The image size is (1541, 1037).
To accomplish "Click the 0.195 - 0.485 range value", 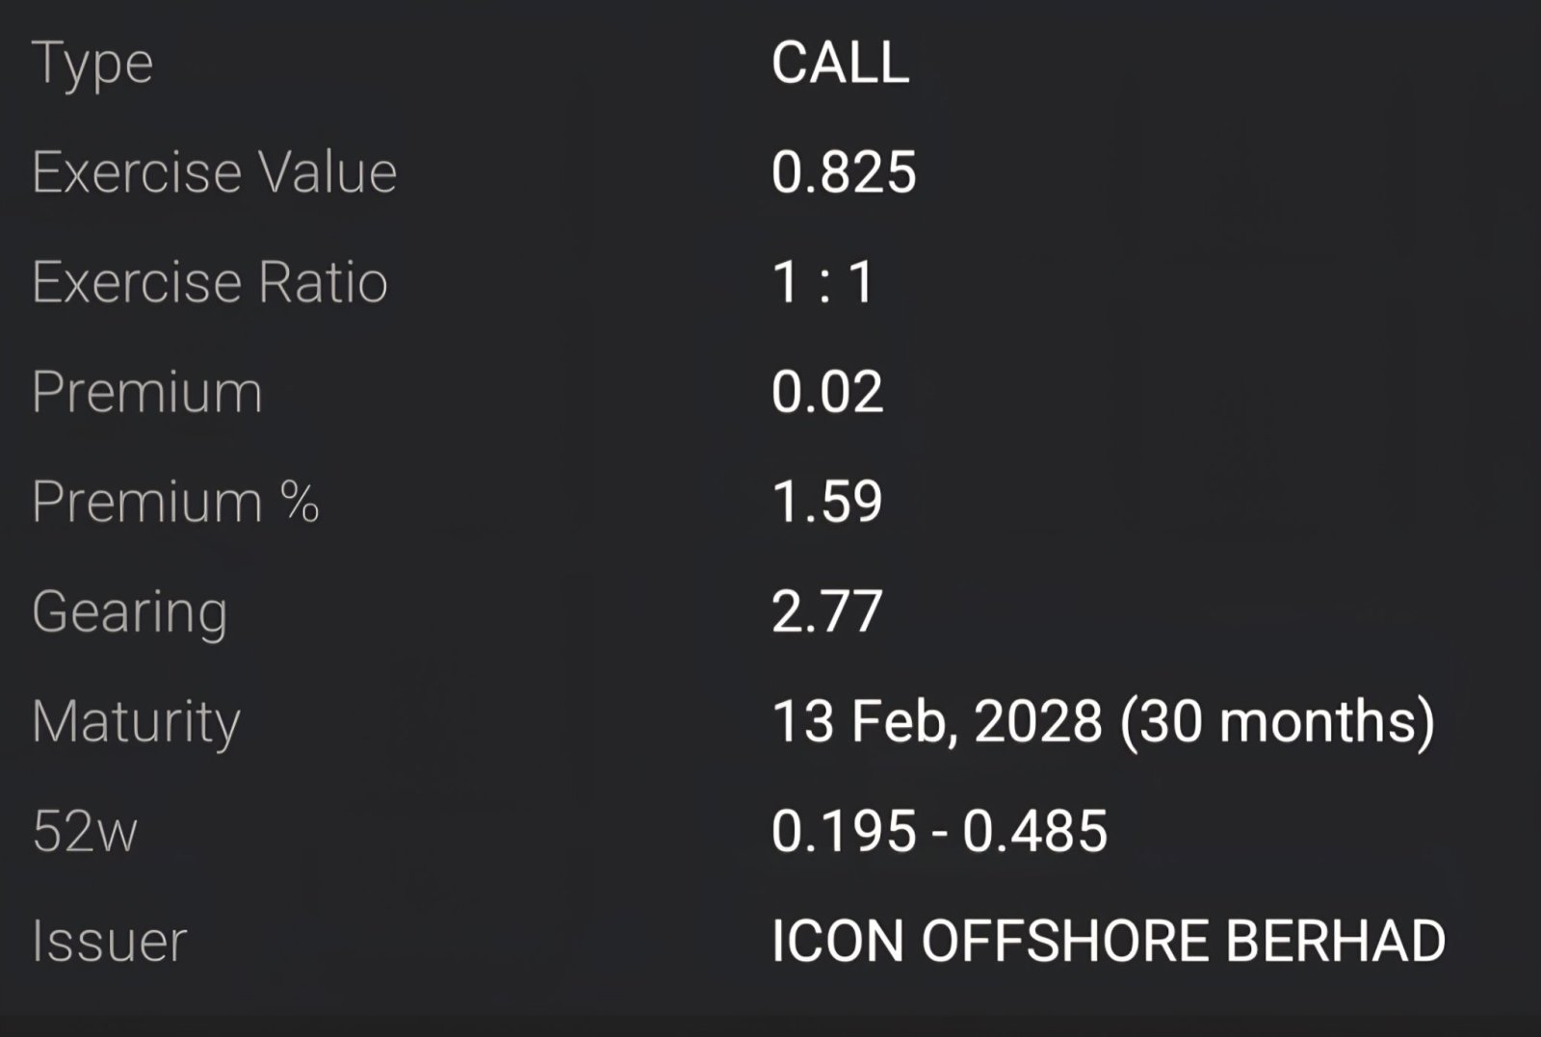I will tap(940, 832).
